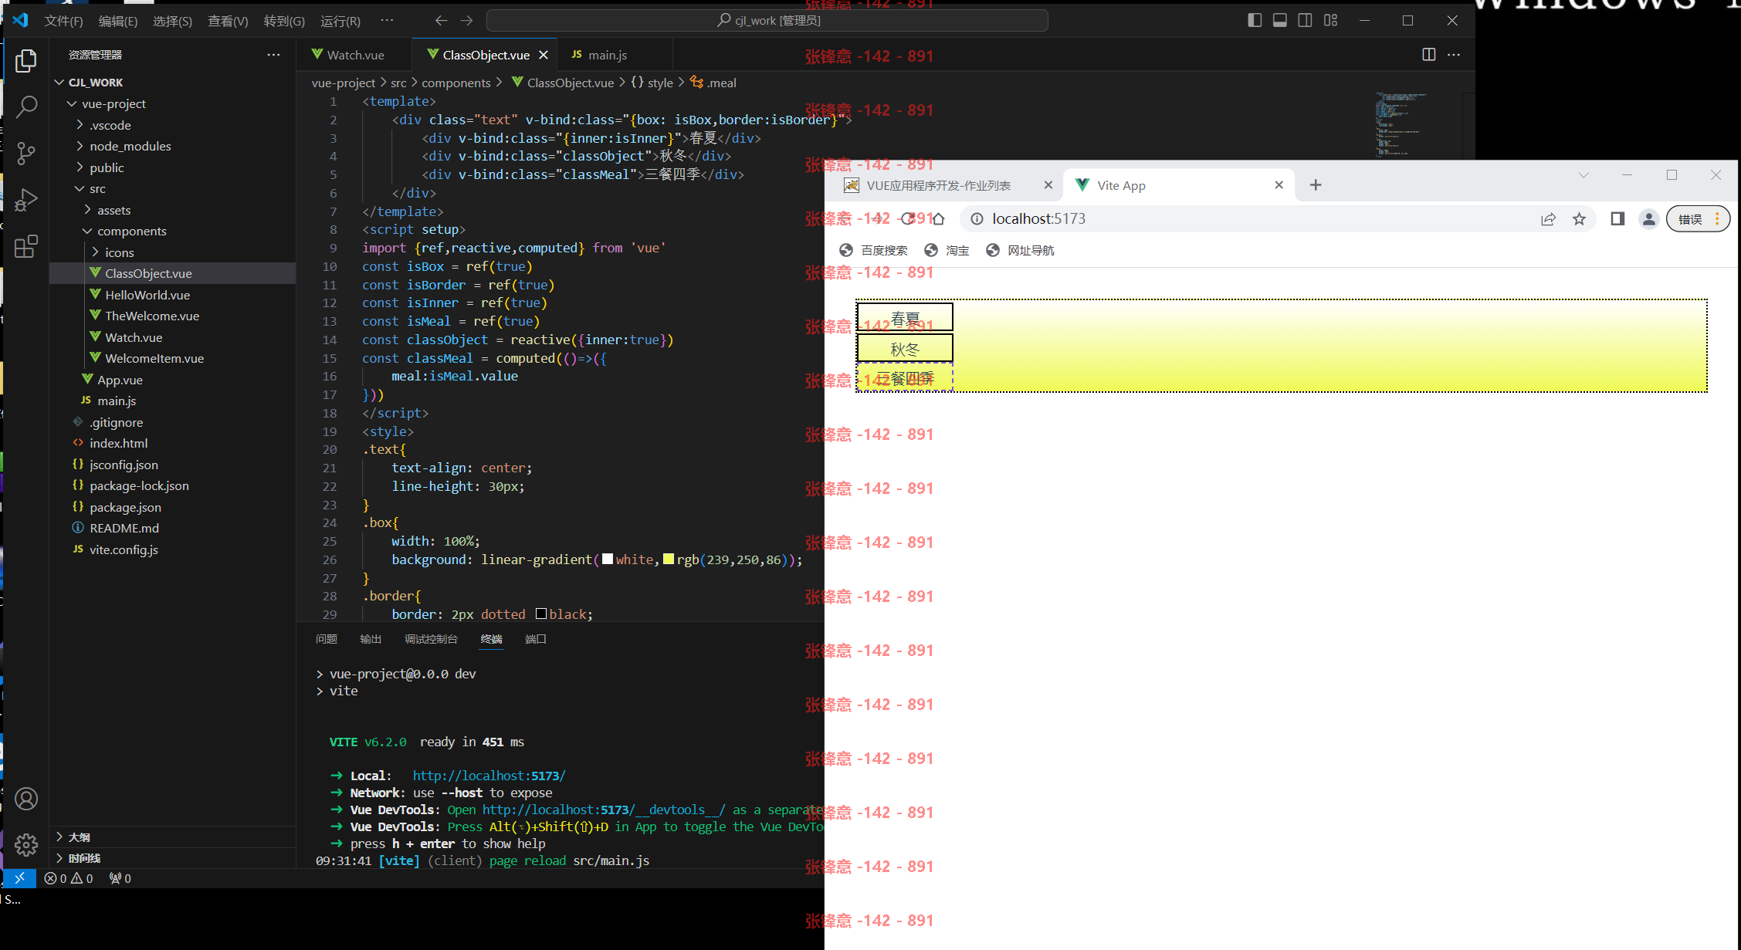Go to browser home page
The height and width of the screenshot is (950, 1741).
(x=938, y=219)
